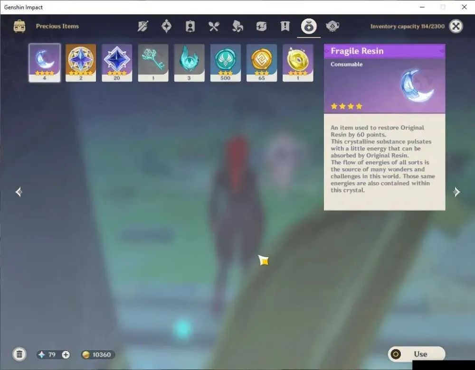
Task: Close the Genshin Impact window
Action: [x=464, y=7]
